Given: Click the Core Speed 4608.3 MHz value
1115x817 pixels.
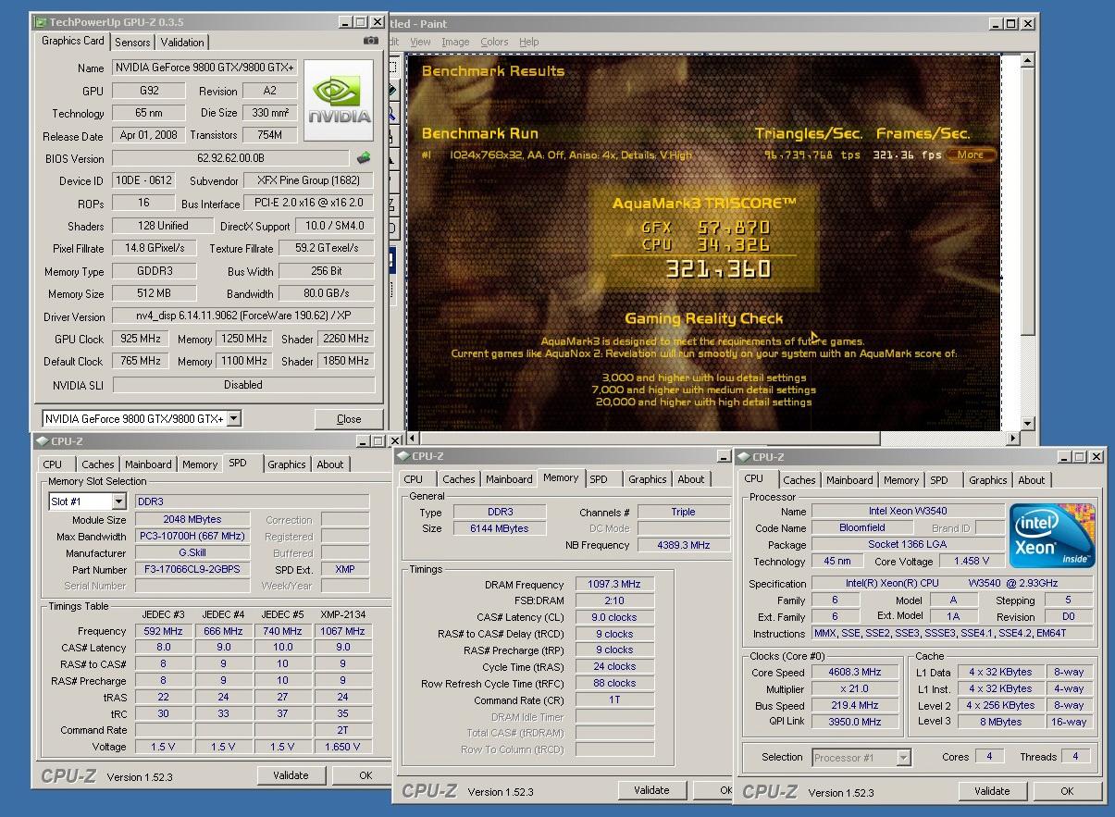Looking at the screenshot, I should [855, 673].
